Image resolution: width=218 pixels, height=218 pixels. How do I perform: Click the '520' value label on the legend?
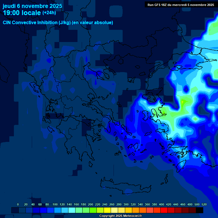204,204
